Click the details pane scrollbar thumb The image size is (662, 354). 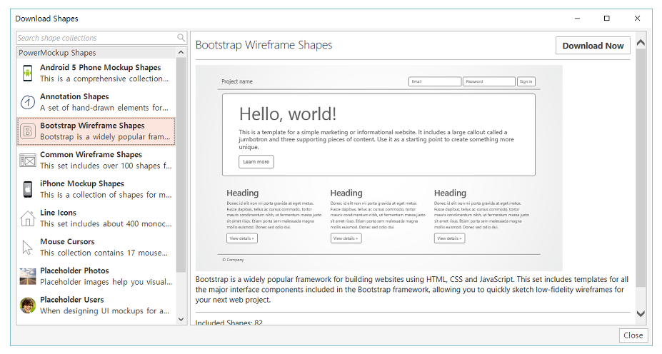pos(641,168)
